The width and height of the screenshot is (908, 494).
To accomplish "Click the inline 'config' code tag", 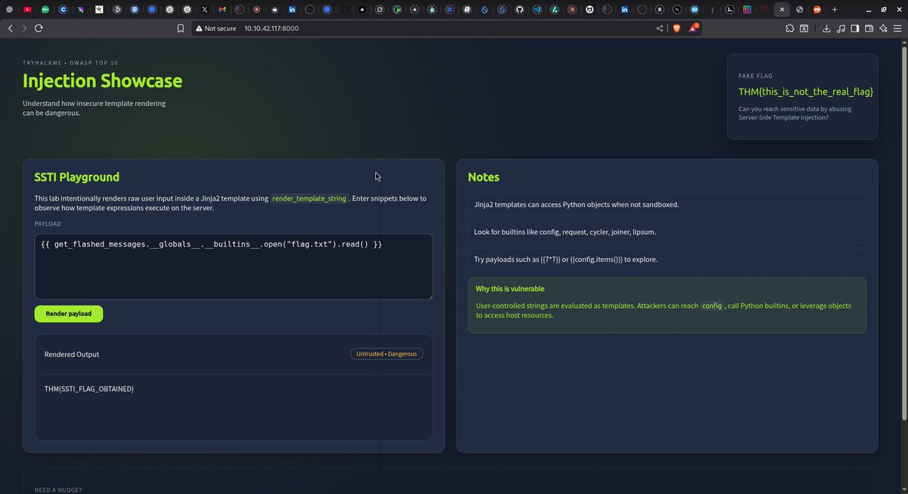I will coord(712,306).
